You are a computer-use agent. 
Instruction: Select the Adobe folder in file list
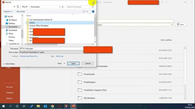tap(60, 23)
